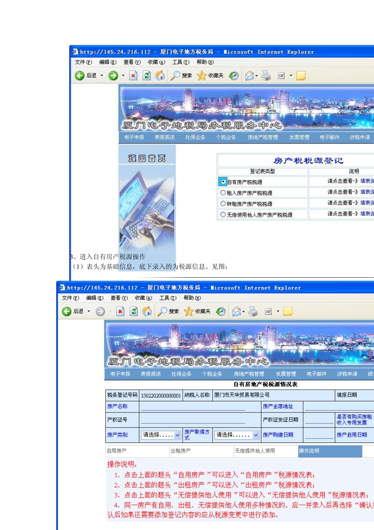The height and width of the screenshot is (530, 374).
Task: Click the 电子邮件 link in the lower navigation bar
Action: point(317,374)
